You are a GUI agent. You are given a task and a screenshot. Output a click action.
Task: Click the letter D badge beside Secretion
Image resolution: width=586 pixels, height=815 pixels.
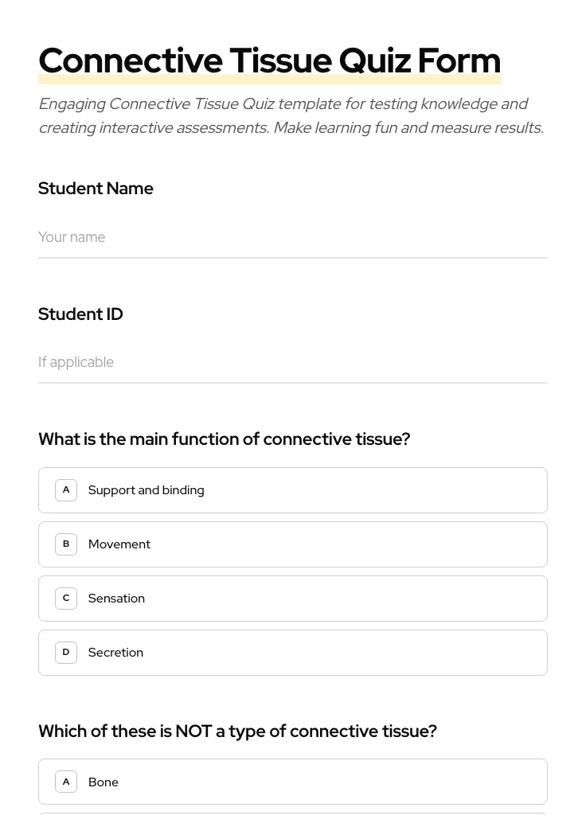pyautogui.click(x=66, y=652)
